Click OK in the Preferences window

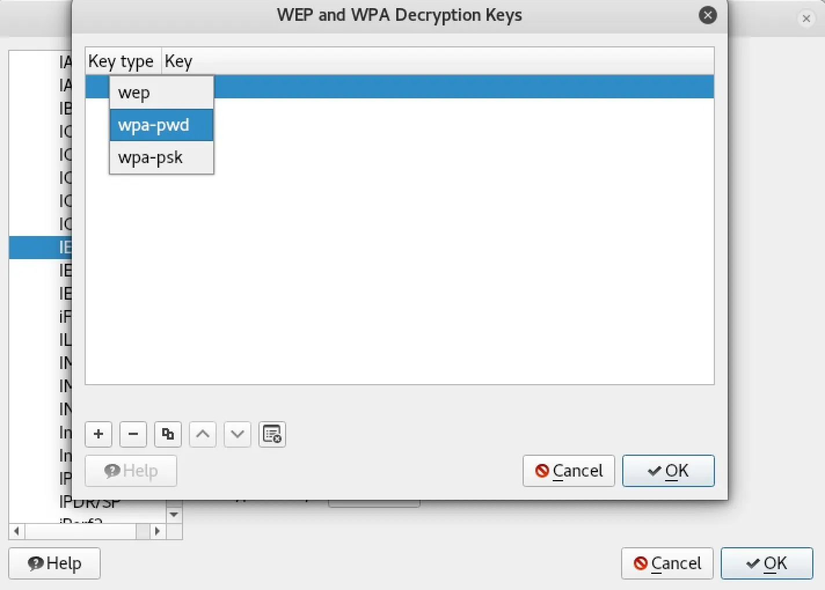coord(767,563)
